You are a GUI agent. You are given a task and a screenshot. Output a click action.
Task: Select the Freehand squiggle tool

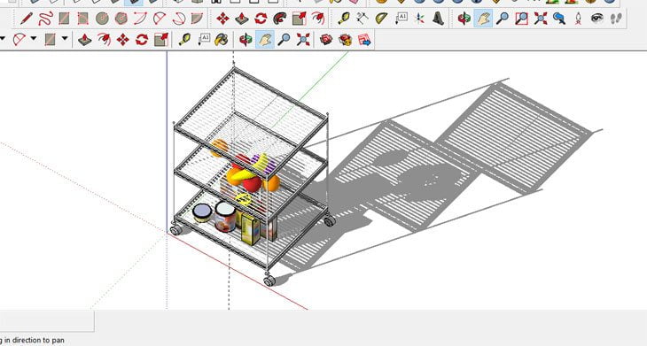click(x=45, y=19)
